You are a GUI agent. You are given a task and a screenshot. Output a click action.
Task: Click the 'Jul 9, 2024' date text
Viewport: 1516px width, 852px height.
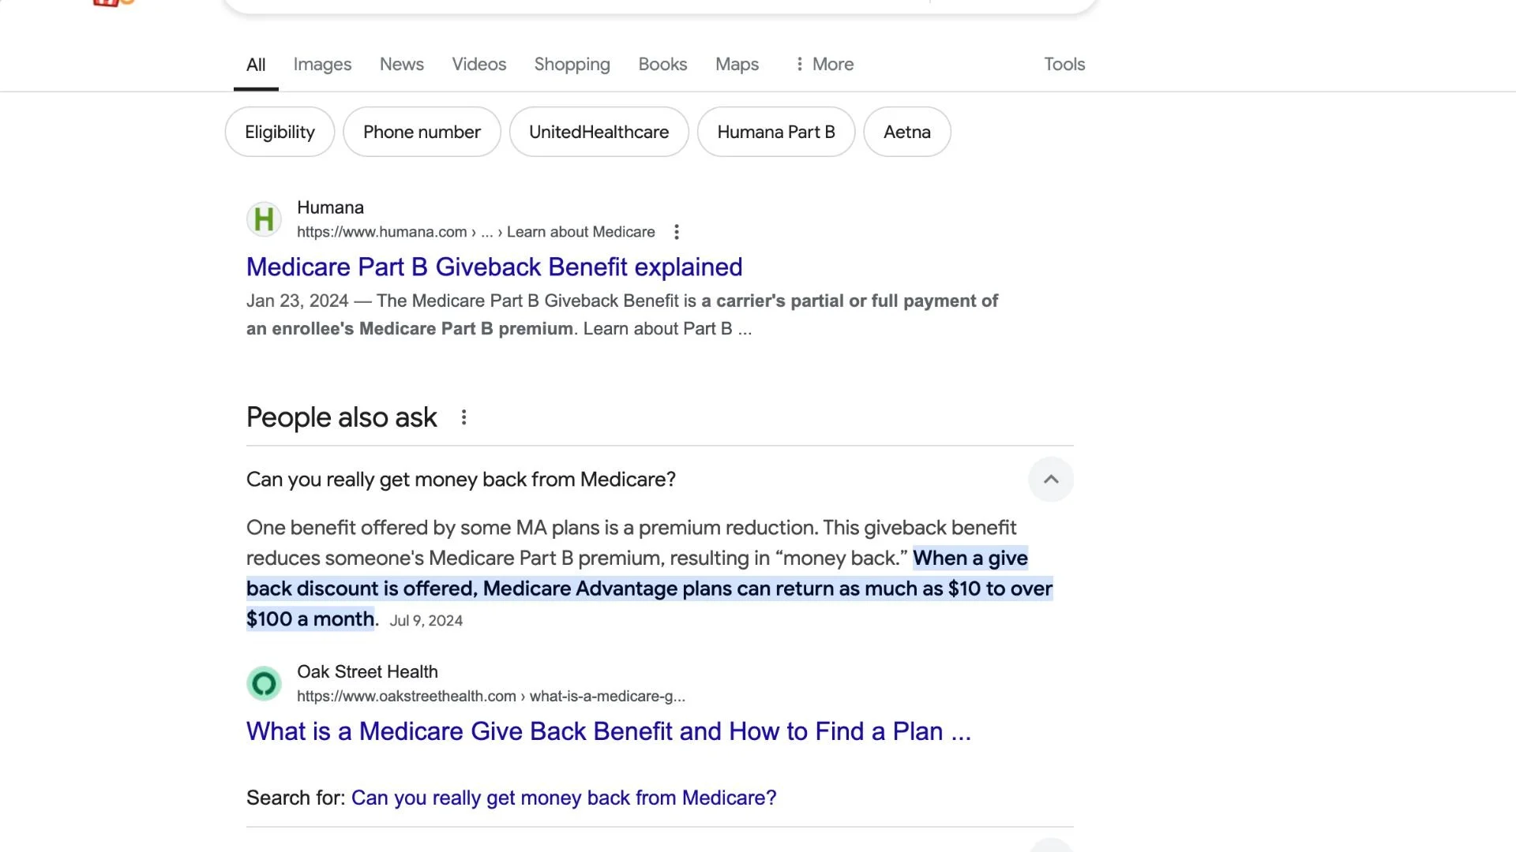pos(426,621)
